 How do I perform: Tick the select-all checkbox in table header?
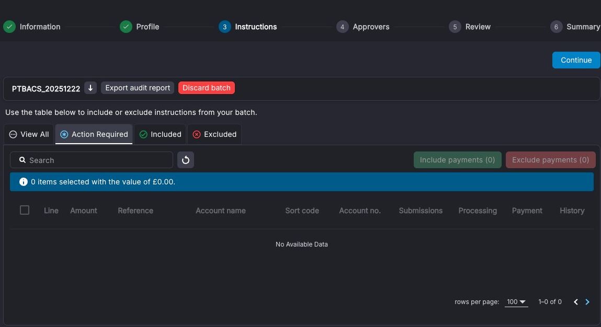[25, 210]
